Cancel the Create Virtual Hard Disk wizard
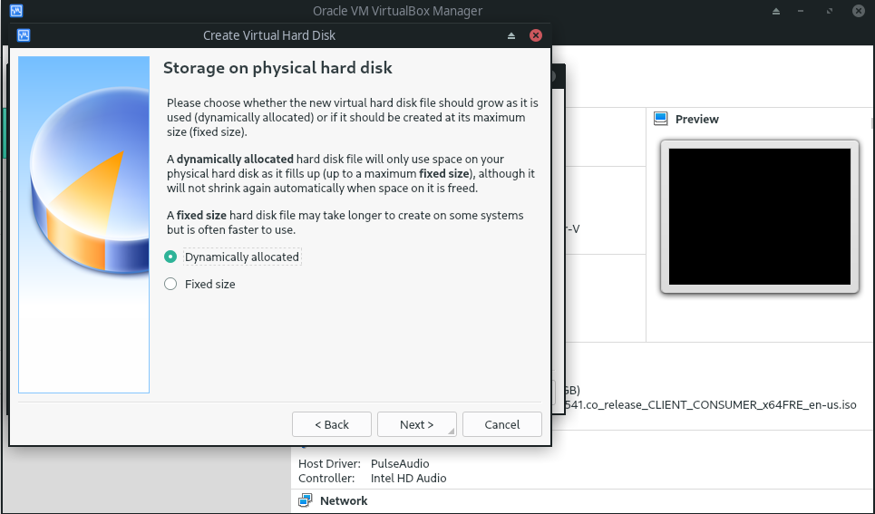The width and height of the screenshot is (875, 514). (502, 424)
